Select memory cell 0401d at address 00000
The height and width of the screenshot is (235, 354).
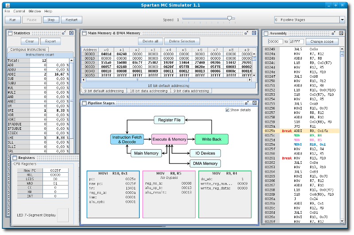106,54
